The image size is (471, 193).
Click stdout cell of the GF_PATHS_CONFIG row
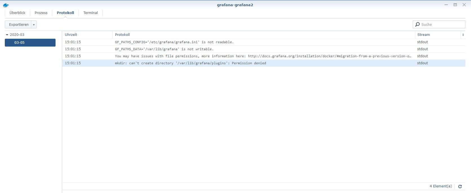coord(423,42)
